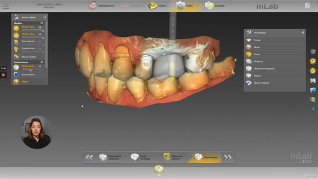The width and height of the screenshot is (318, 179).
Task: Go to the Modelo phase
Action: tap(158, 5)
